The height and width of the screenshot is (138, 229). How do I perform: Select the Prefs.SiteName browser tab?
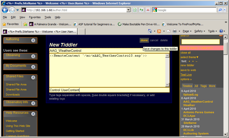click(x=40, y=32)
